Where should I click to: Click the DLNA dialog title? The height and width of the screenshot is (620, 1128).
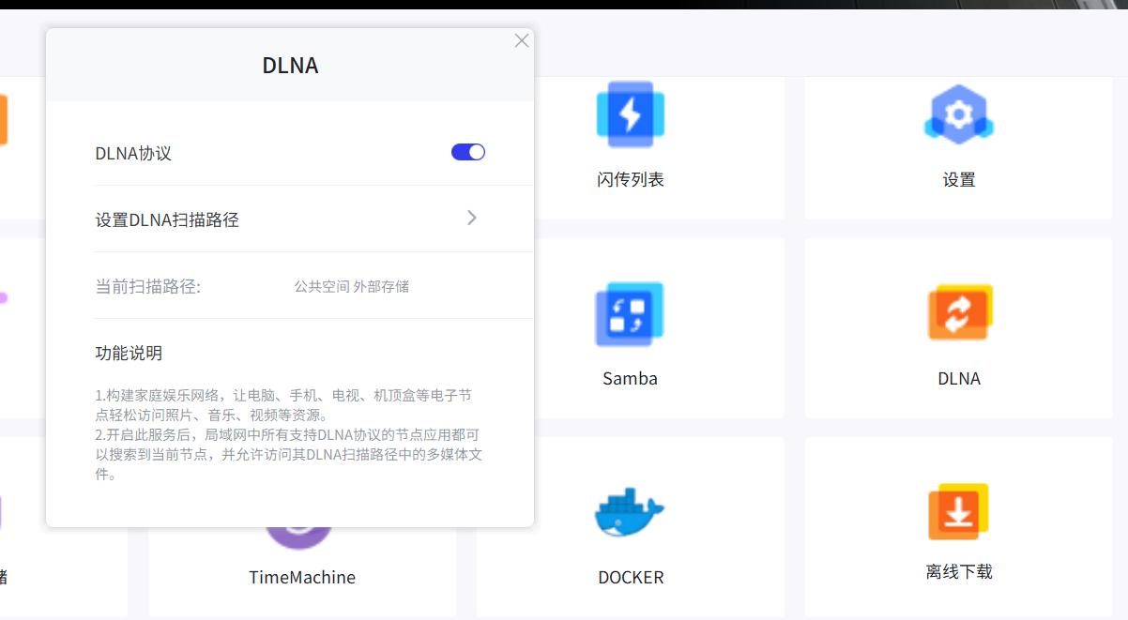click(291, 66)
